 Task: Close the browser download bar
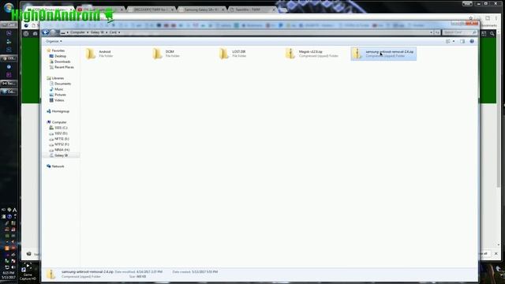click(496, 254)
